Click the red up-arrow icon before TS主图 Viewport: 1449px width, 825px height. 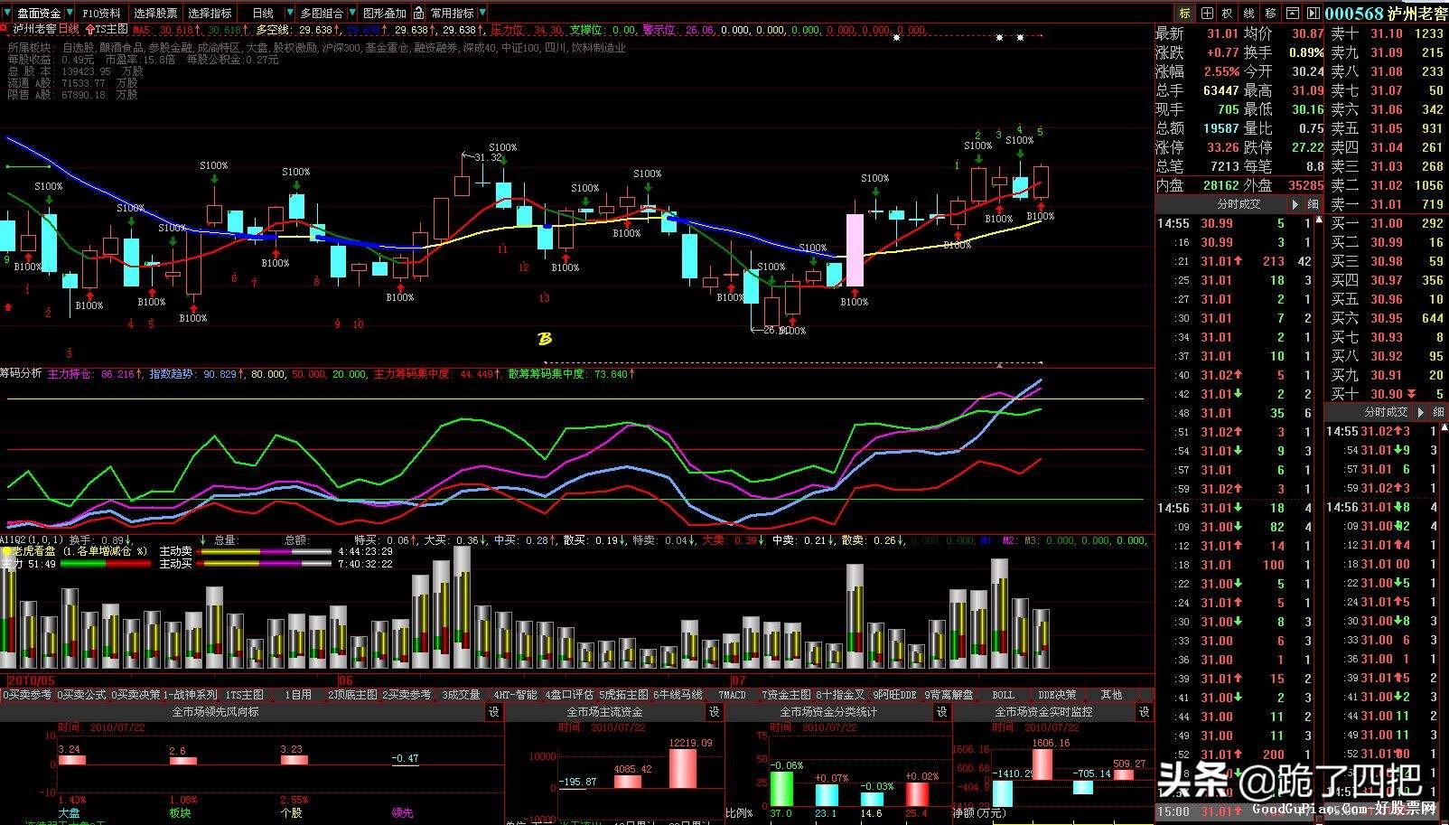89,30
